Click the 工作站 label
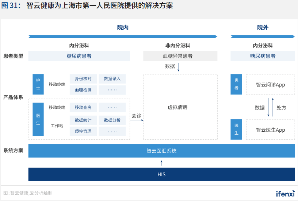 [57, 125]
